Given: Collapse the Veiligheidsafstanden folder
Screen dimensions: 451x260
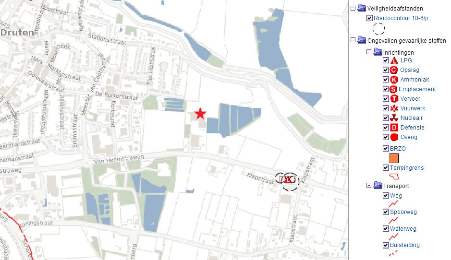Looking at the screenshot, I should coord(353,8).
